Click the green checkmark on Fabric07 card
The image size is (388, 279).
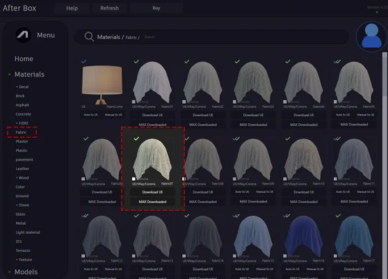click(136, 138)
